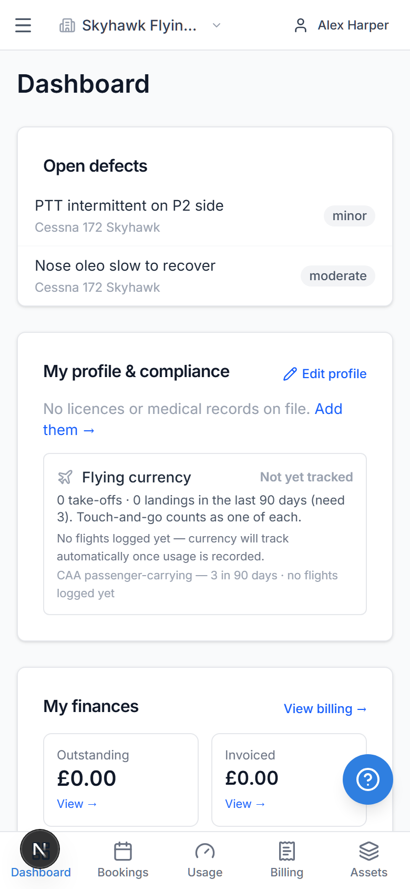Click the Edit profile link
Image resolution: width=410 pixels, height=889 pixels.
point(325,374)
